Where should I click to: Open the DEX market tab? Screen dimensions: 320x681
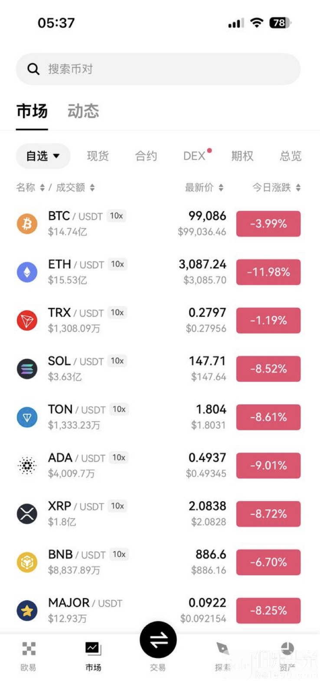194,156
